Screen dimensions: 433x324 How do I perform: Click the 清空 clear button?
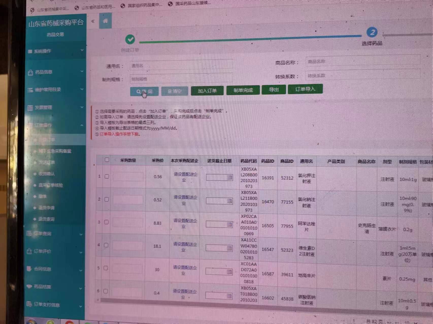click(x=175, y=91)
